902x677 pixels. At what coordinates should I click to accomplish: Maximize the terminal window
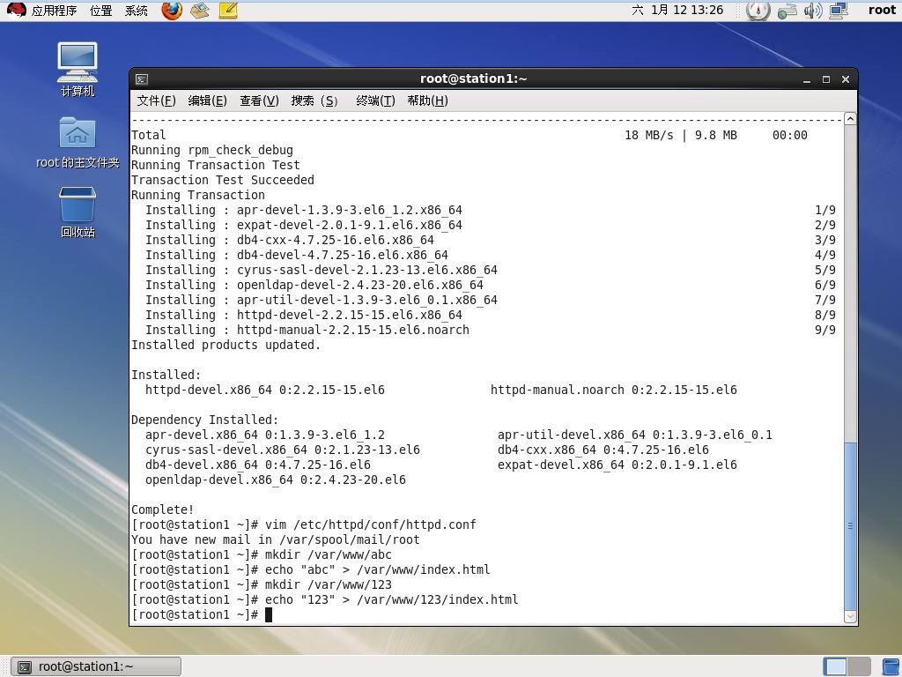826,79
